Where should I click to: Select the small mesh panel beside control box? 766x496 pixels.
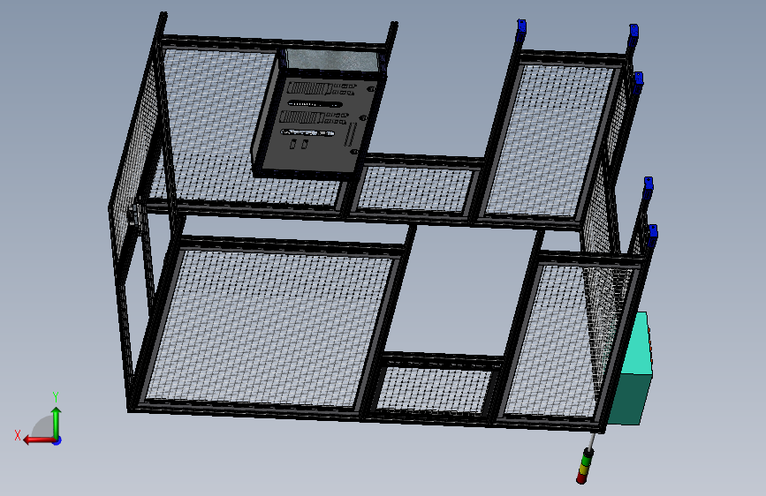coord(413,189)
